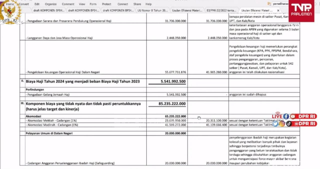Select the Connect ribbon tab

tap(123, 4)
